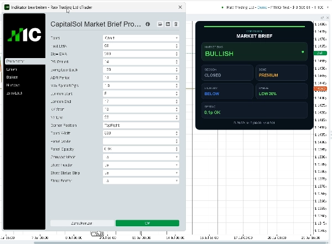Image resolution: width=332 pixels, height=244 pixels.
Task: Click the Slow EMA value field
Action: [x=141, y=54]
